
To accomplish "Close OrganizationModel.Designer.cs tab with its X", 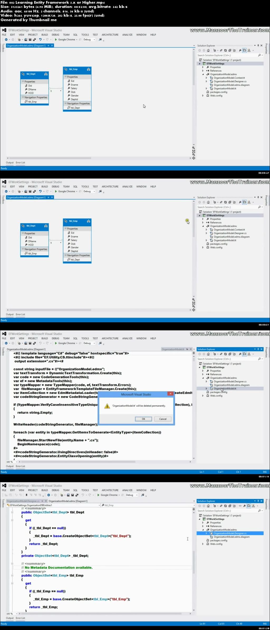I will 46,501.
